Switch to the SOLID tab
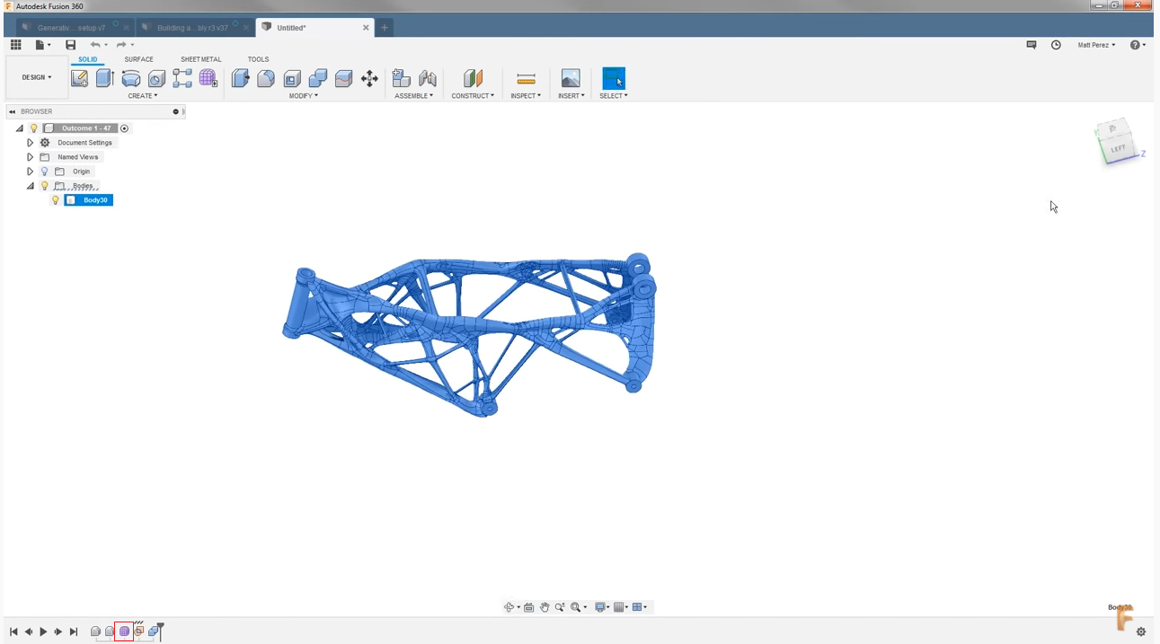The image size is (1160, 644). [x=88, y=59]
